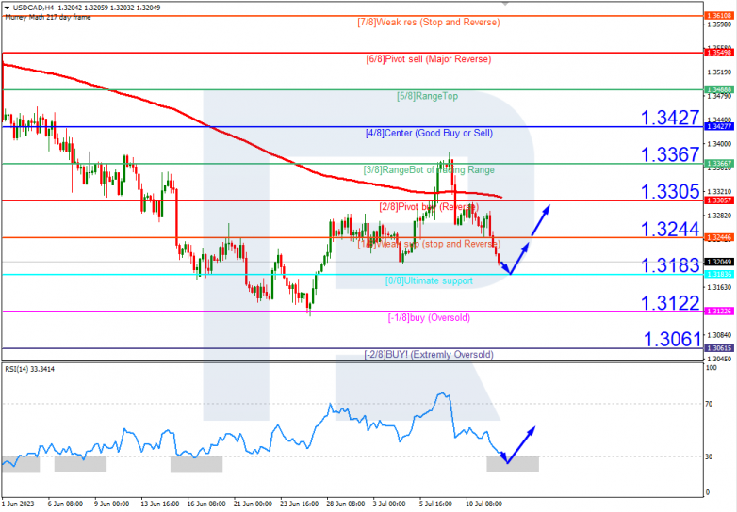
Task: Select the 1.31836 cyan price tag
Action: point(719,275)
